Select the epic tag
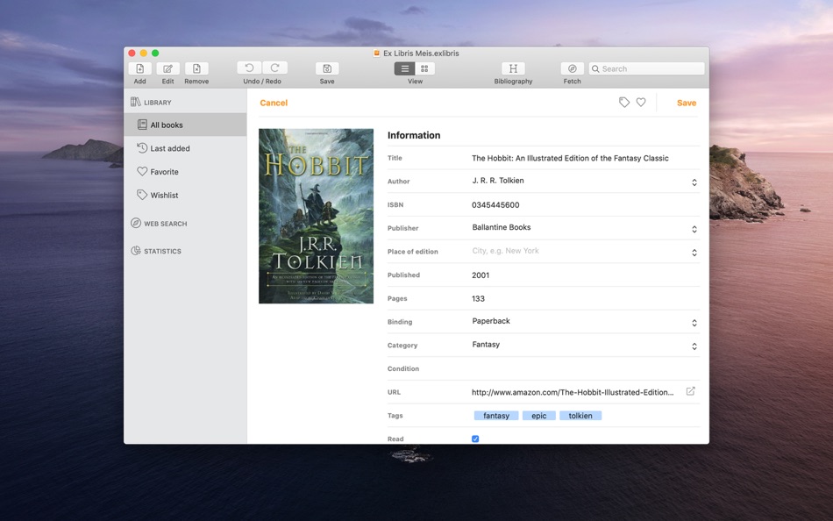Image resolution: width=833 pixels, height=521 pixels. point(538,415)
